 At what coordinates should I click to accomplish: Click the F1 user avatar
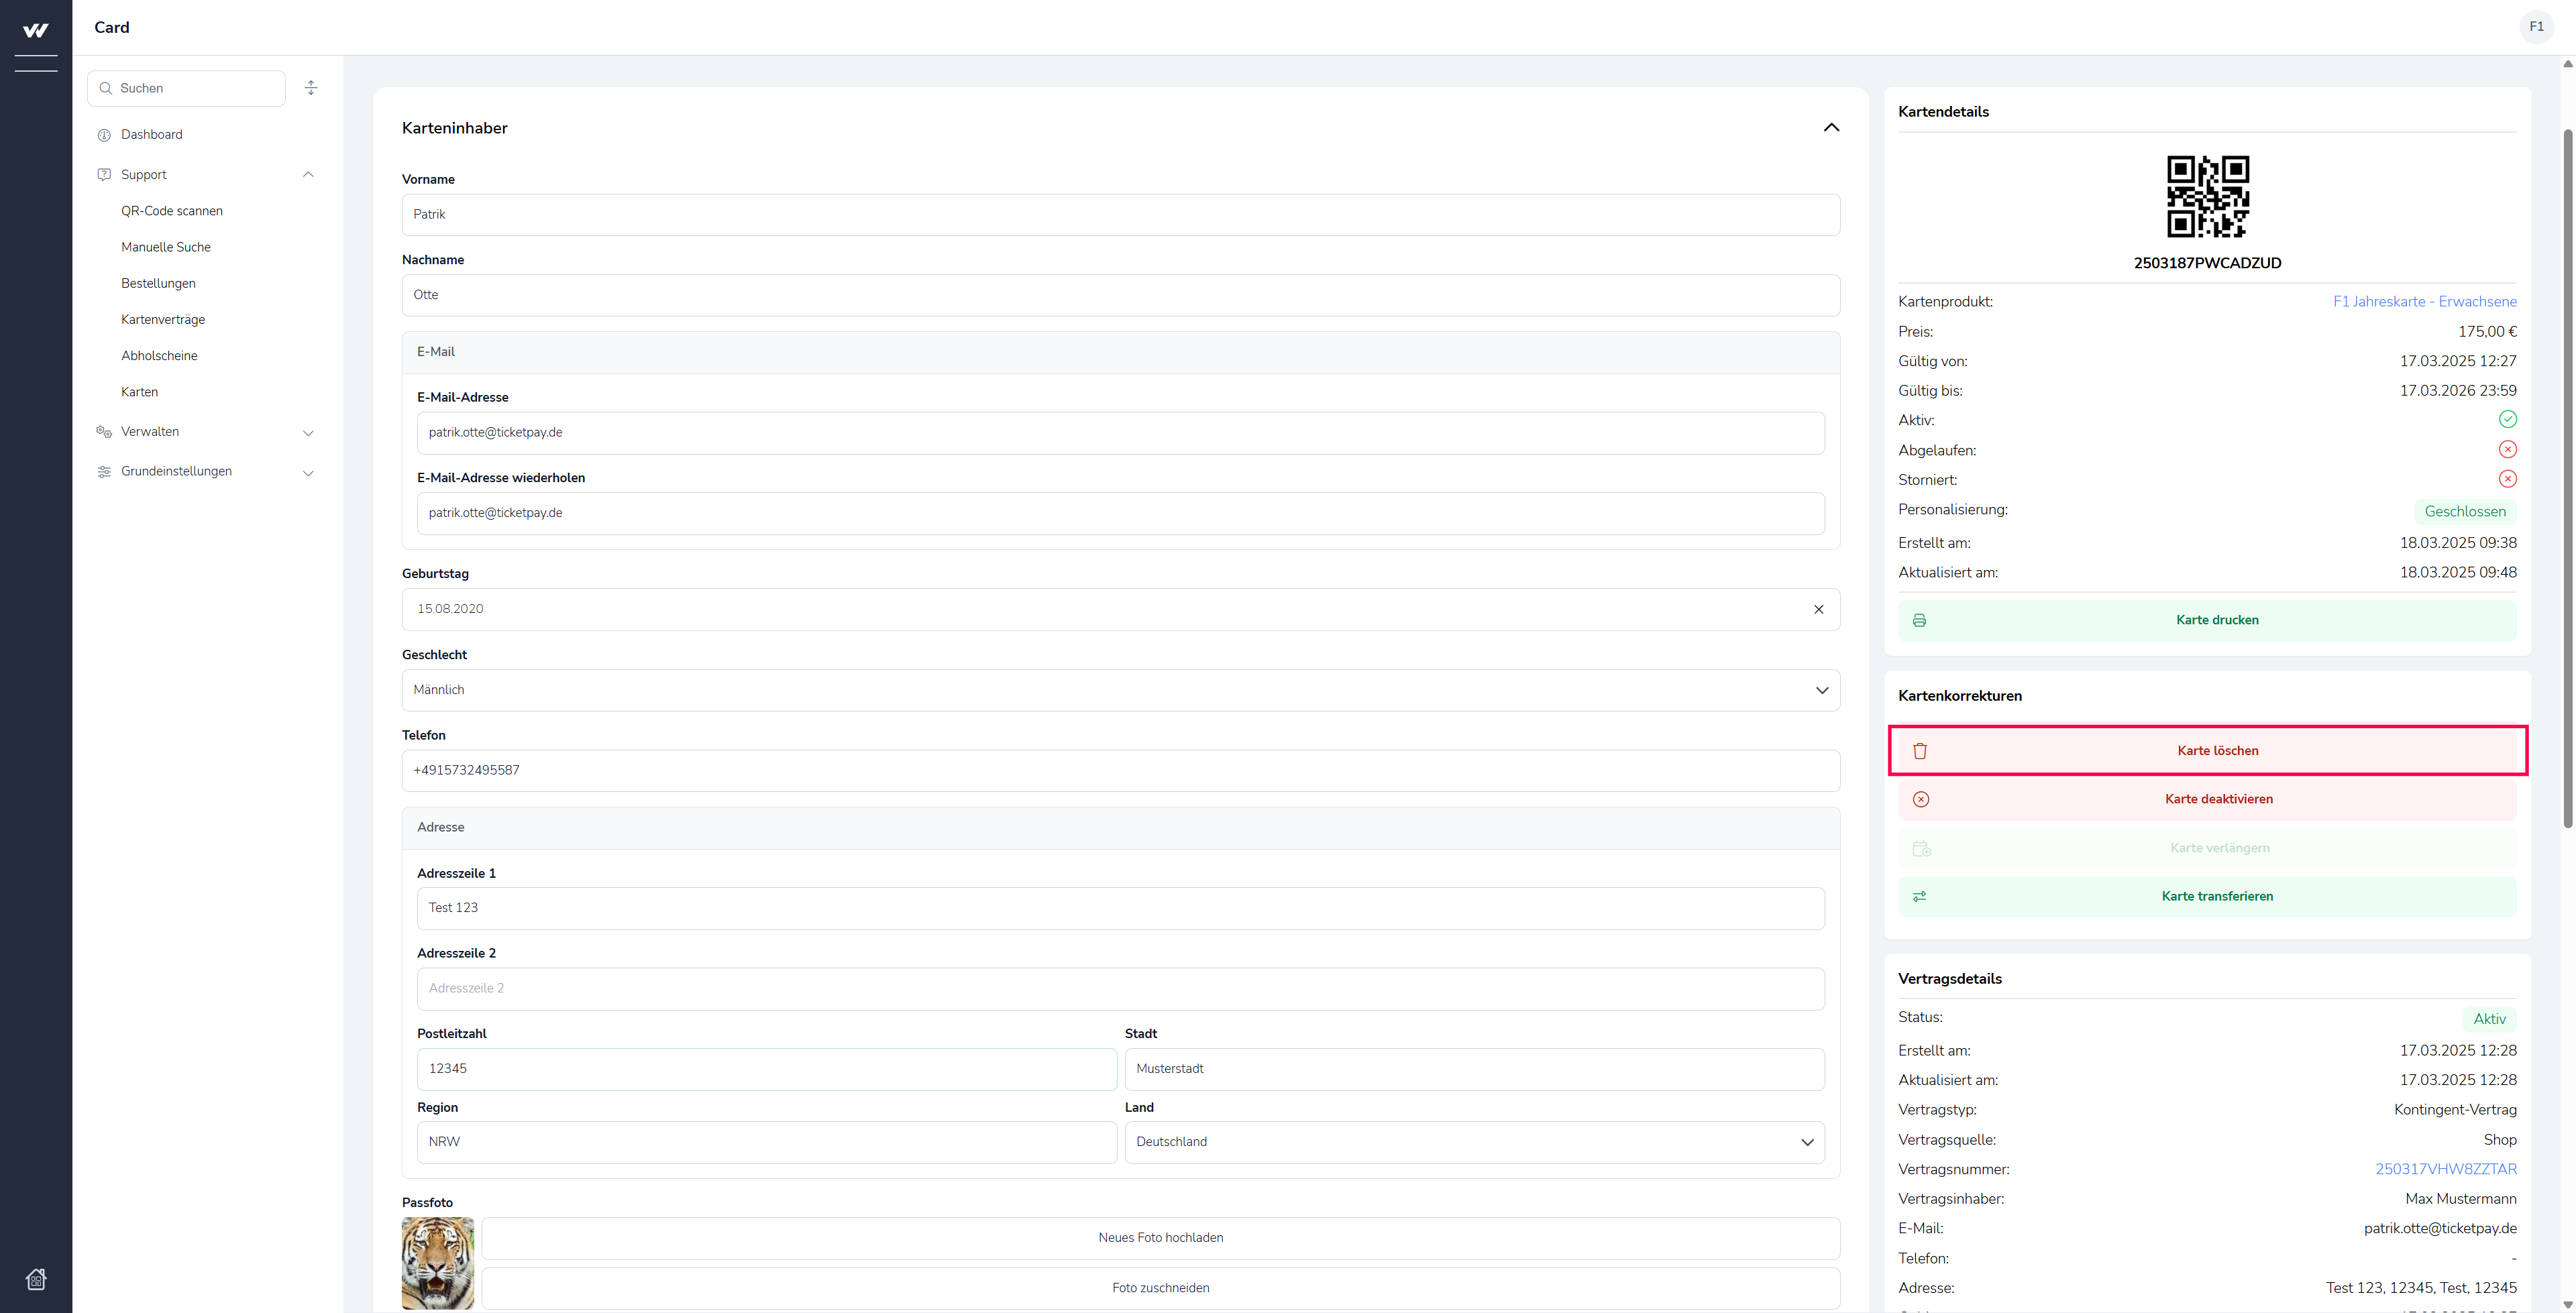[x=2536, y=27]
